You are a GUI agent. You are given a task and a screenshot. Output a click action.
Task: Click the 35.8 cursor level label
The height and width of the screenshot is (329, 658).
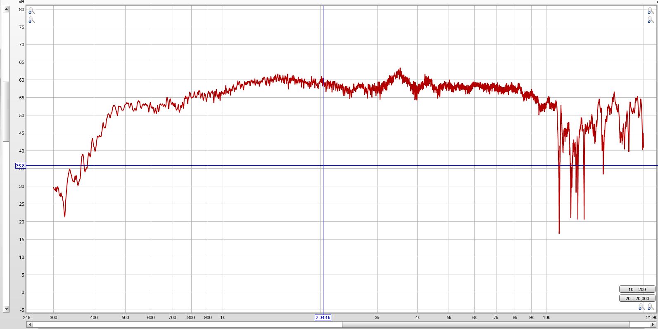(x=20, y=166)
